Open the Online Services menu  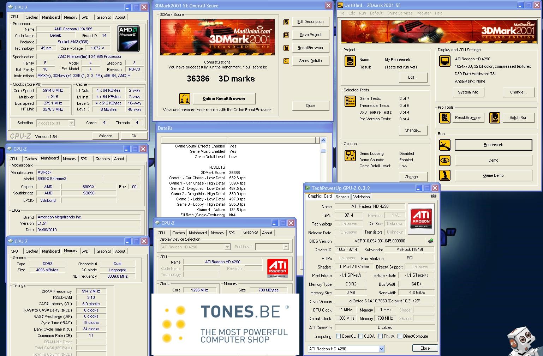pos(399,13)
